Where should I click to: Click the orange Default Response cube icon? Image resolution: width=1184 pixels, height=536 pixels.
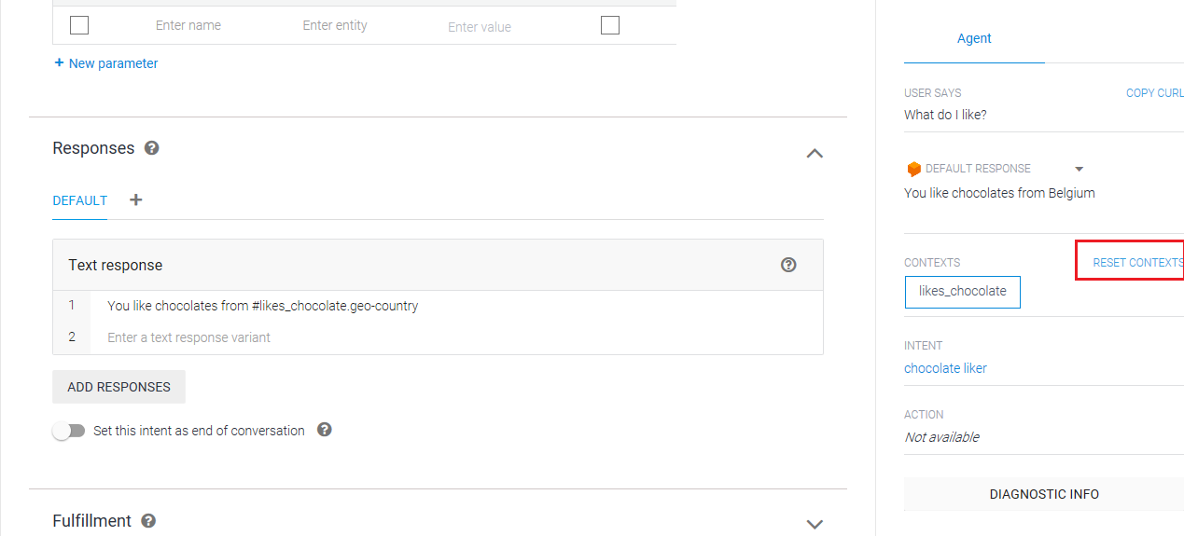point(913,169)
